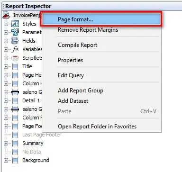Click the Report Inspector panel title
Screen dimensions: 182x172
[x=28, y=6]
